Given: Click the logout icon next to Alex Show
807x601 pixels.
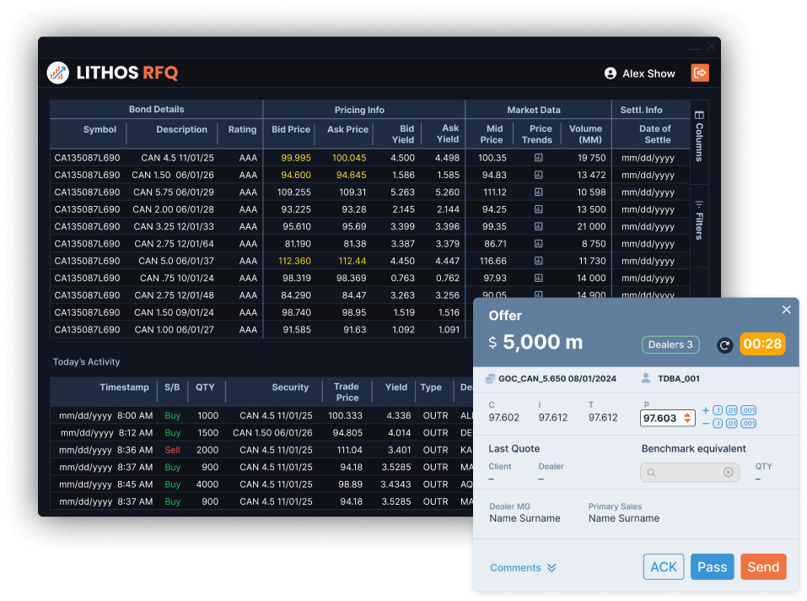Looking at the screenshot, I should (699, 73).
